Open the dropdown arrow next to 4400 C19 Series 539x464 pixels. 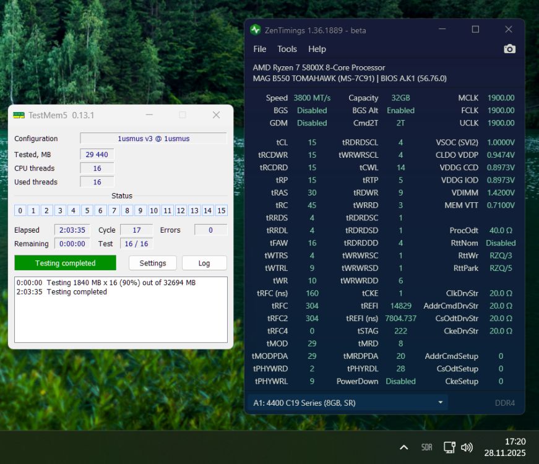coord(440,402)
